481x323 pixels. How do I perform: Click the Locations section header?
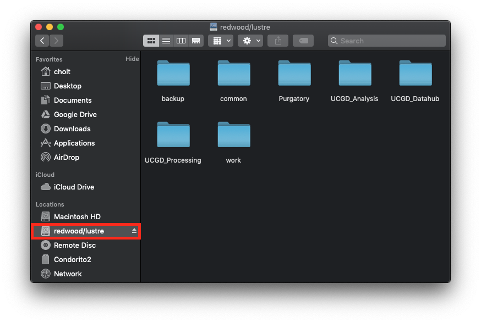click(50, 204)
